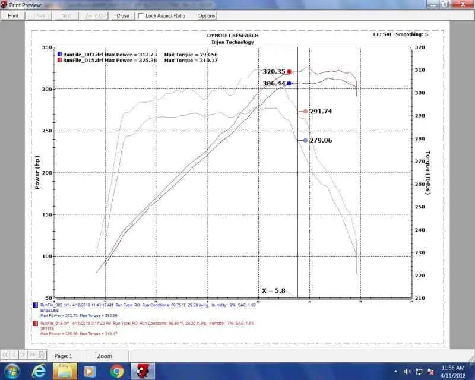Image resolution: width=475 pixels, height=380 pixels.
Task: Click the red 320.35 power marker dot
Action: pyautogui.click(x=289, y=72)
